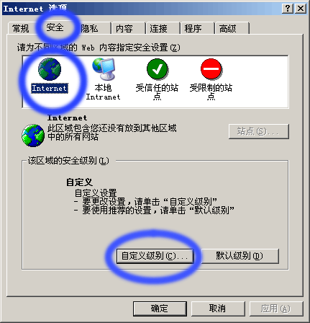The height and width of the screenshot is (323, 310).
Task: Confirm settings with the 确定 button
Action: point(160,309)
